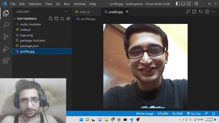This screenshot has width=219, height=123.
Task: Collapse all folders in Explorer
Action: tap(68, 19)
